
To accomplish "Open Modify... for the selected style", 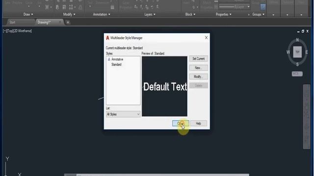I will [198, 77].
